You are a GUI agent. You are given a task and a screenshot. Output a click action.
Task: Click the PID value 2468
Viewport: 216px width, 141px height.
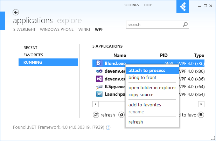[x=168, y=63]
